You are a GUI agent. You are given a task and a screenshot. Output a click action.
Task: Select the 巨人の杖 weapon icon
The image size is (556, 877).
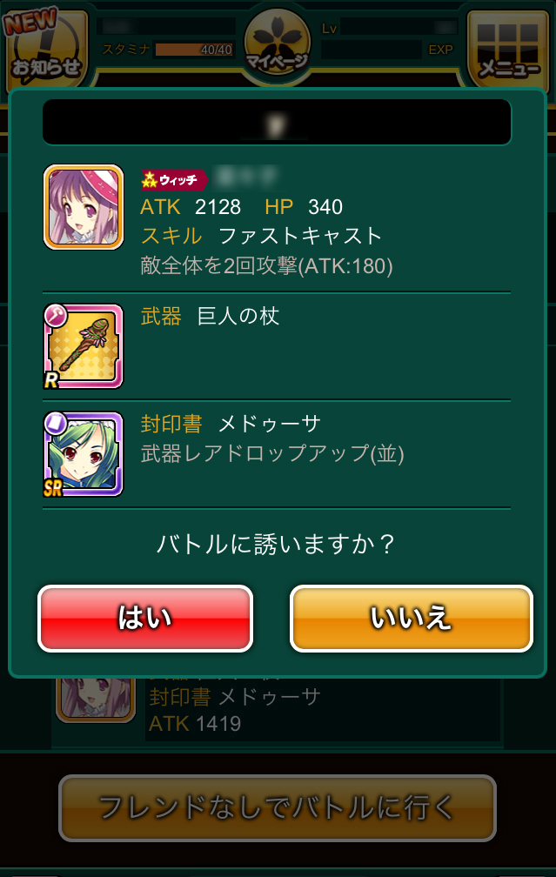(84, 346)
